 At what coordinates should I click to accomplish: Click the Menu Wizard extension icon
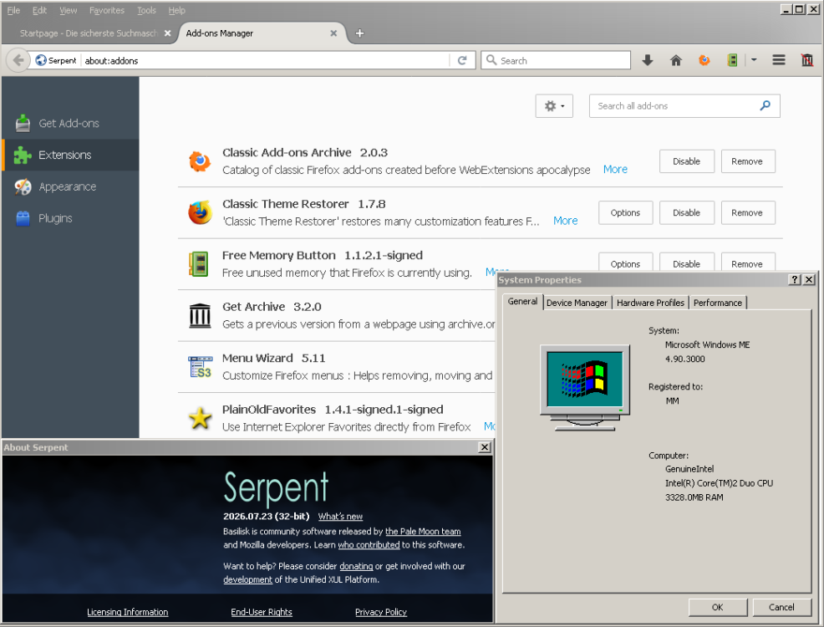(200, 367)
